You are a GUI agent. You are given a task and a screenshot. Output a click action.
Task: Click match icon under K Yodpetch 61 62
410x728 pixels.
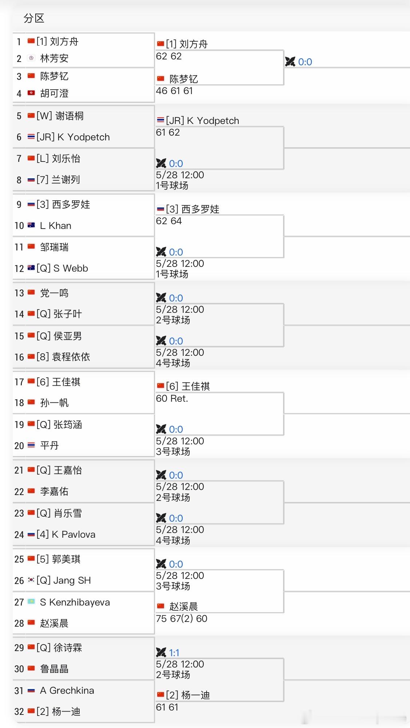(x=161, y=163)
